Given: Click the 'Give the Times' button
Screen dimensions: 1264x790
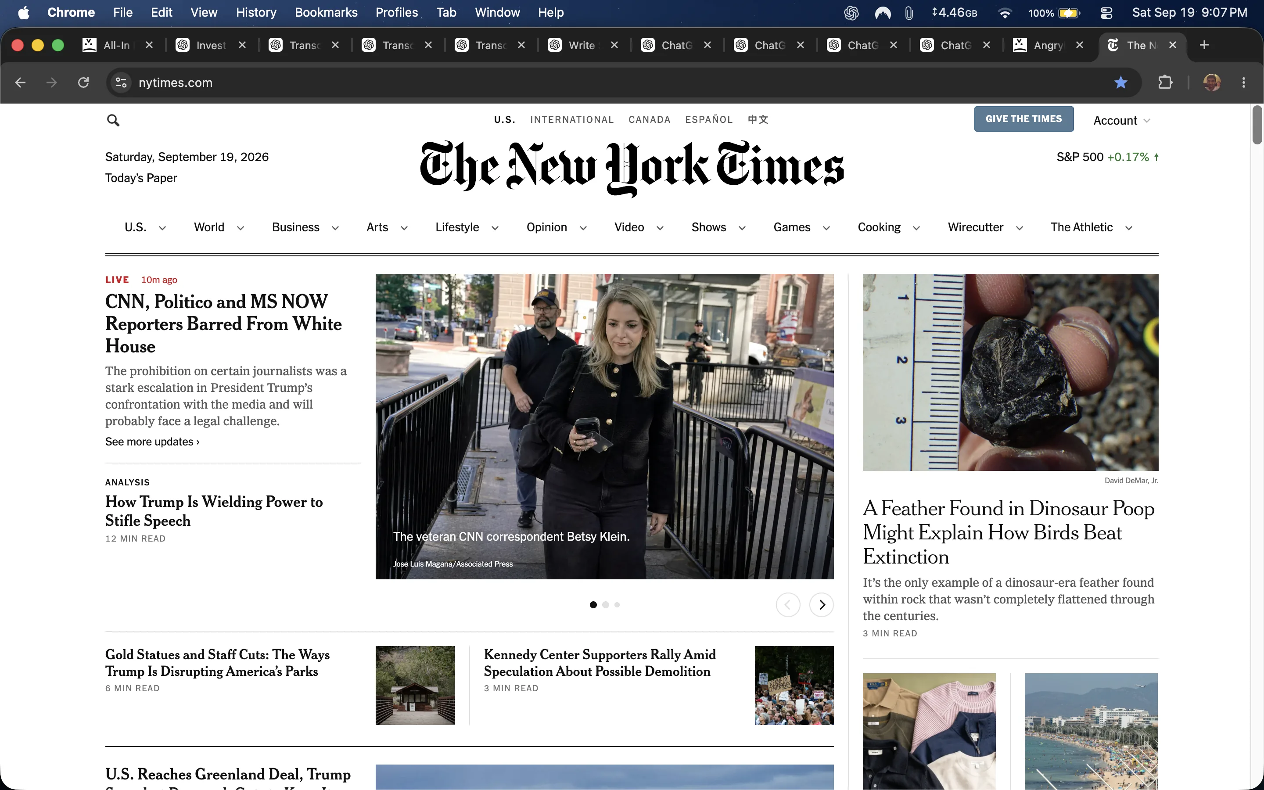Looking at the screenshot, I should 1024,119.
